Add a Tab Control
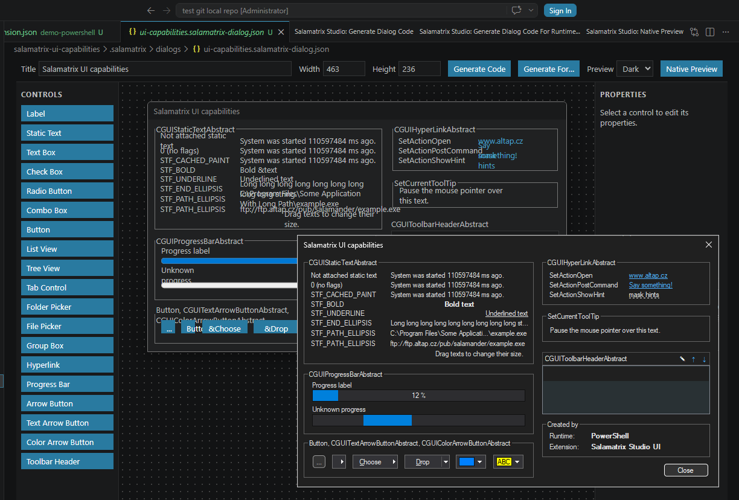 coord(67,287)
